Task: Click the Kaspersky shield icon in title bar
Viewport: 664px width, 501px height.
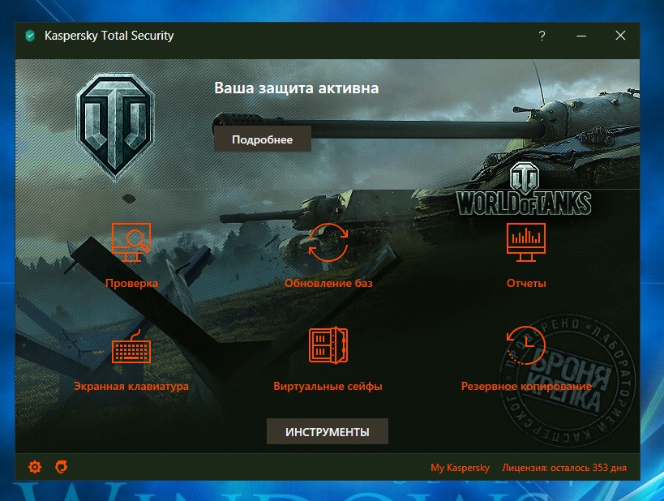Action: click(30, 36)
